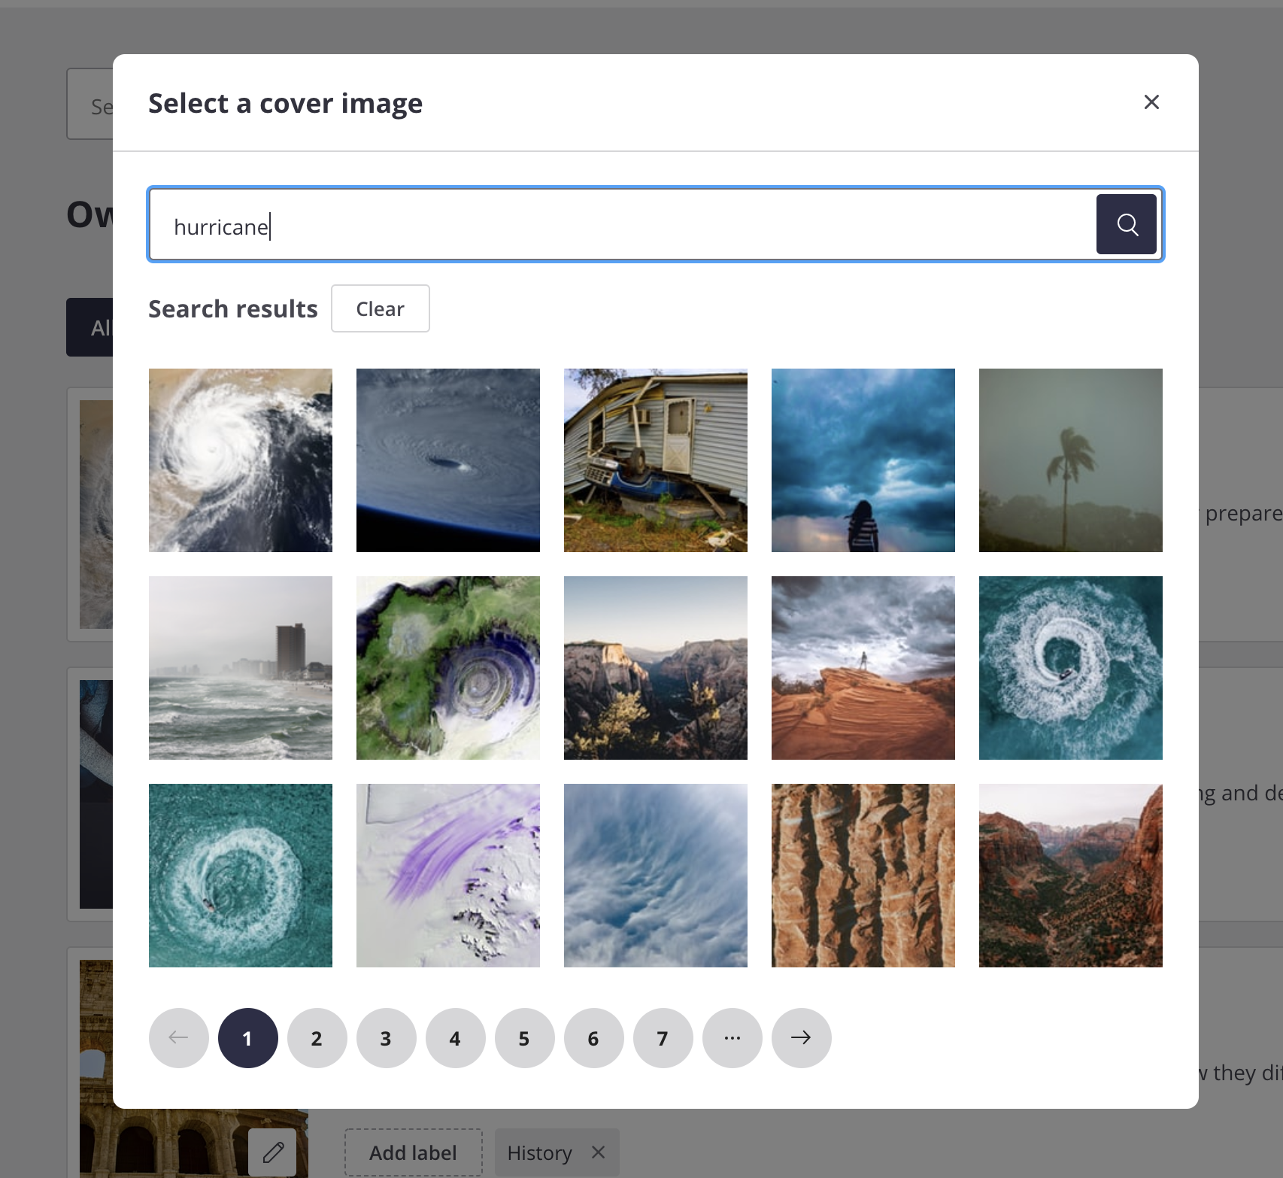This screenshot has width=1283, height=1178.
Task: Choose the hurricane eye from space image
Action: coord(448,460)
